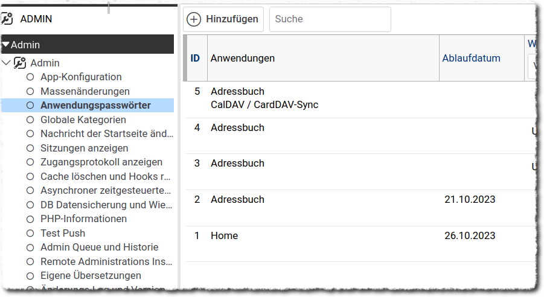Open Anwendungspasswörter in the admin tree
544x297 pixels.
click(x=95, y=106)
